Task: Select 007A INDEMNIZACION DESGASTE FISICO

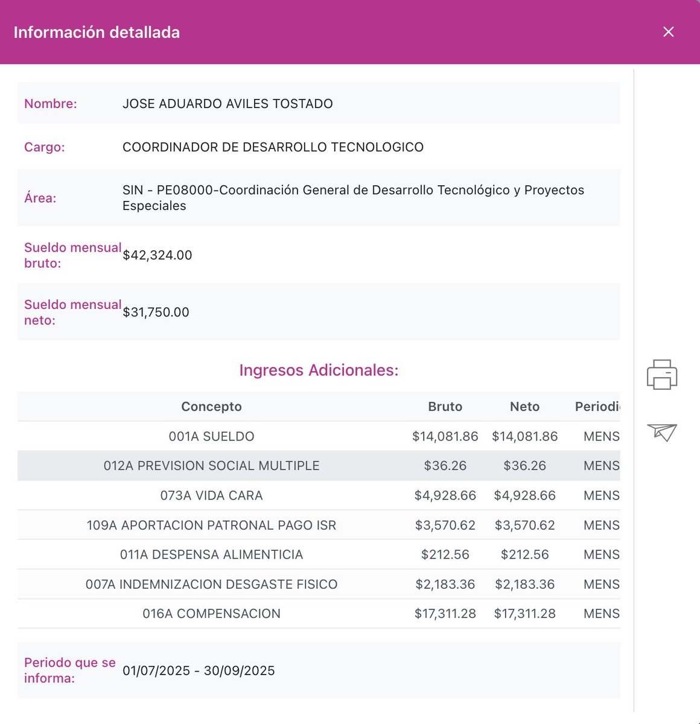Action: pyautogui.click(x=211, y=584)
